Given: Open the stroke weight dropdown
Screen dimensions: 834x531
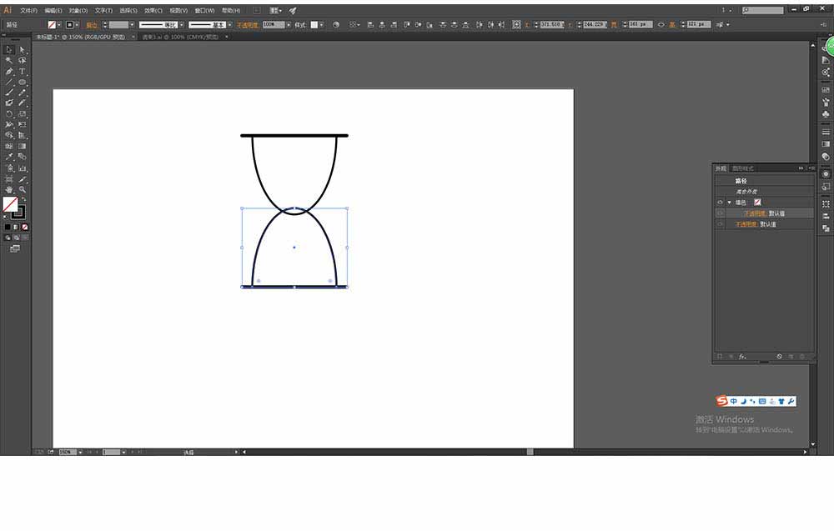Looking at the screenshot, I should (x=132, y=24).
